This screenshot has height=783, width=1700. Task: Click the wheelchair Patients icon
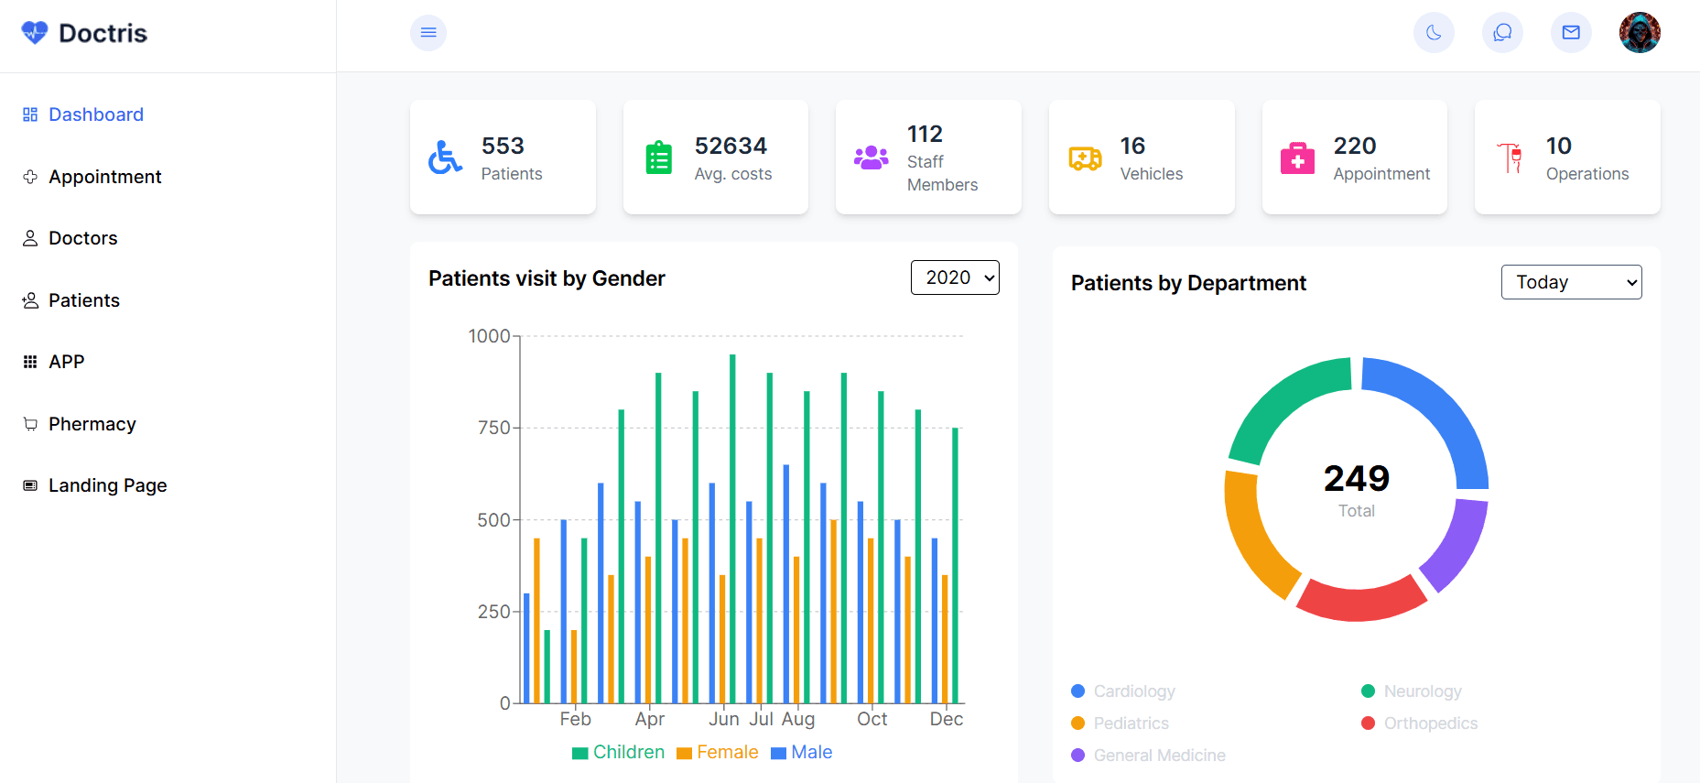click(x=446, y=158)
